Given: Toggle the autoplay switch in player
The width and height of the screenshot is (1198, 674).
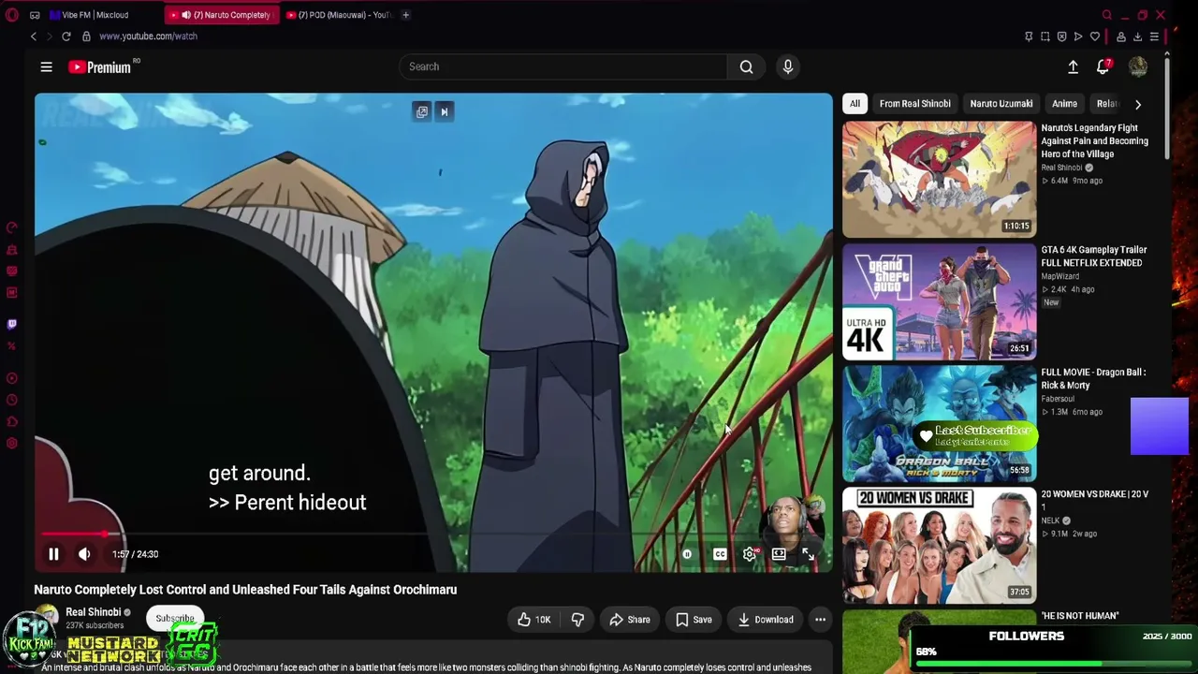Looking at the screenshot, I should click(x=687, y=554).
